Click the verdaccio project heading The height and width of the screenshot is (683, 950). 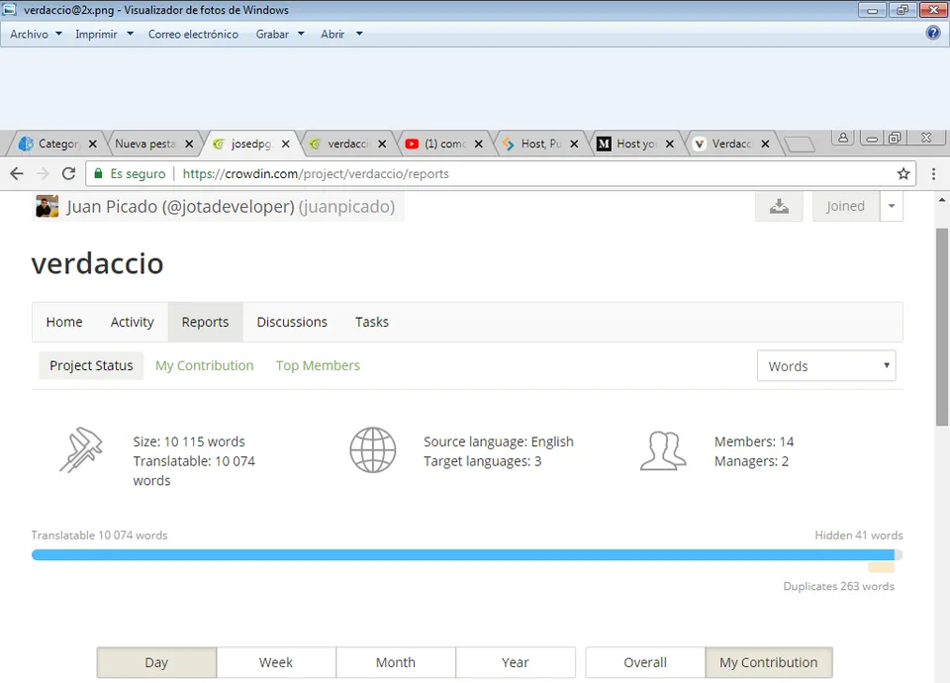pyautogui.click(x=98, y=263)
